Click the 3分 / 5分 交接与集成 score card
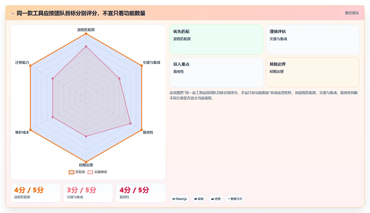Image resolution: width=370 pixels, height=213 pixels. [88, 193]
